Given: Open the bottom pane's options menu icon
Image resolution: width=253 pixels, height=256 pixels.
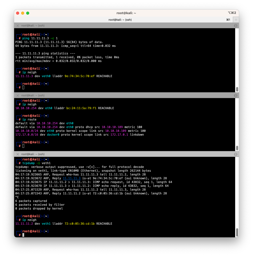Looking at the screenshot, I should click(x=236, y=154).
